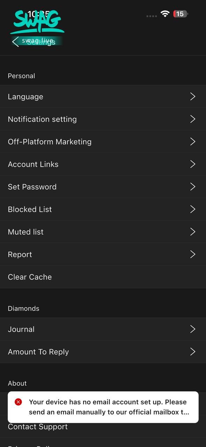Viewport: 206px width, 447px height.
Task: Tap the battery indicator showing 15
Action: click(181, 14)
